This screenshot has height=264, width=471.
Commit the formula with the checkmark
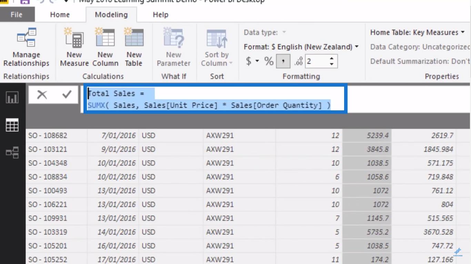[x=67, y=95]
